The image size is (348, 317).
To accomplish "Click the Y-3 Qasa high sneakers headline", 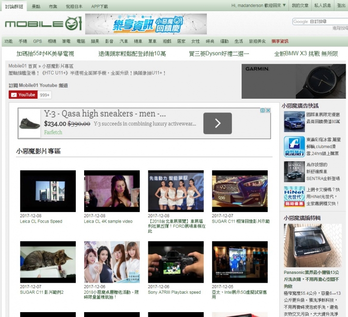I will [105, 114].
